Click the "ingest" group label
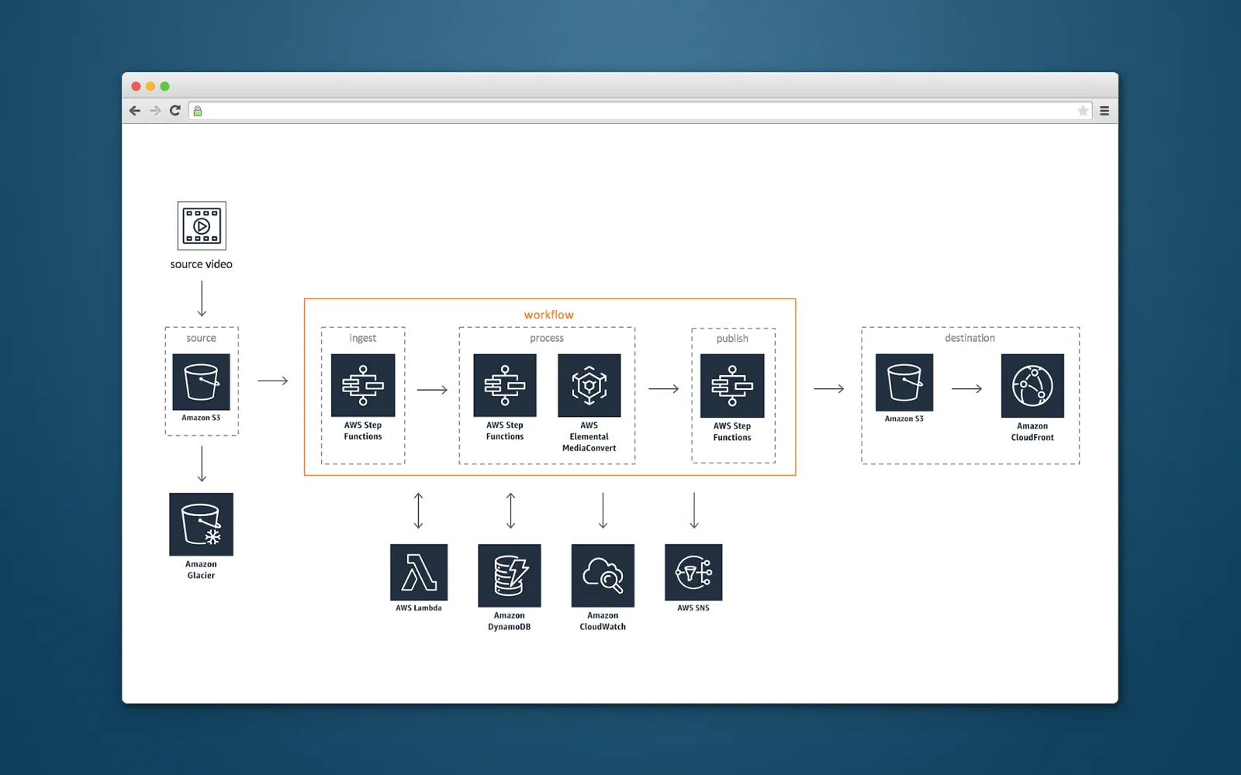1241x775 pixels. [x=363, y=339]
